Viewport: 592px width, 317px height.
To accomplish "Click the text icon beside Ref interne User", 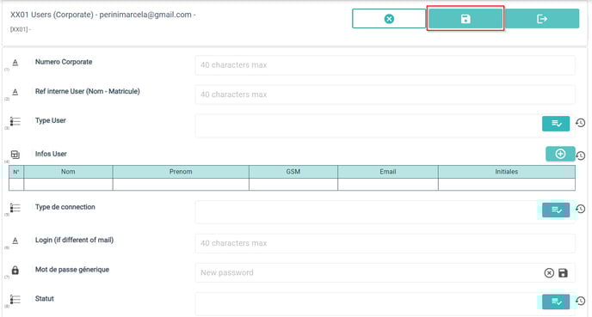I will (x=15, y=92).
